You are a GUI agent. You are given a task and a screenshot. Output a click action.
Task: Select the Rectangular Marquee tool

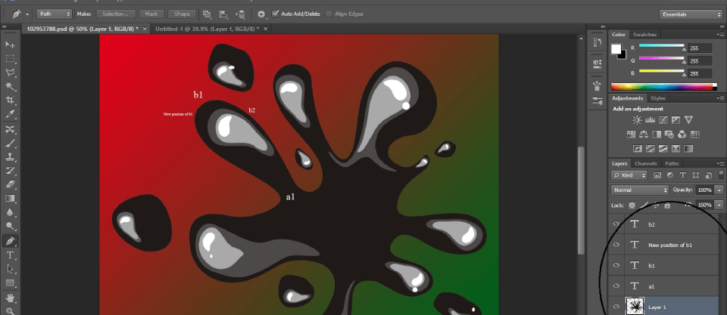pyautogui.click(x=10, y=59)
